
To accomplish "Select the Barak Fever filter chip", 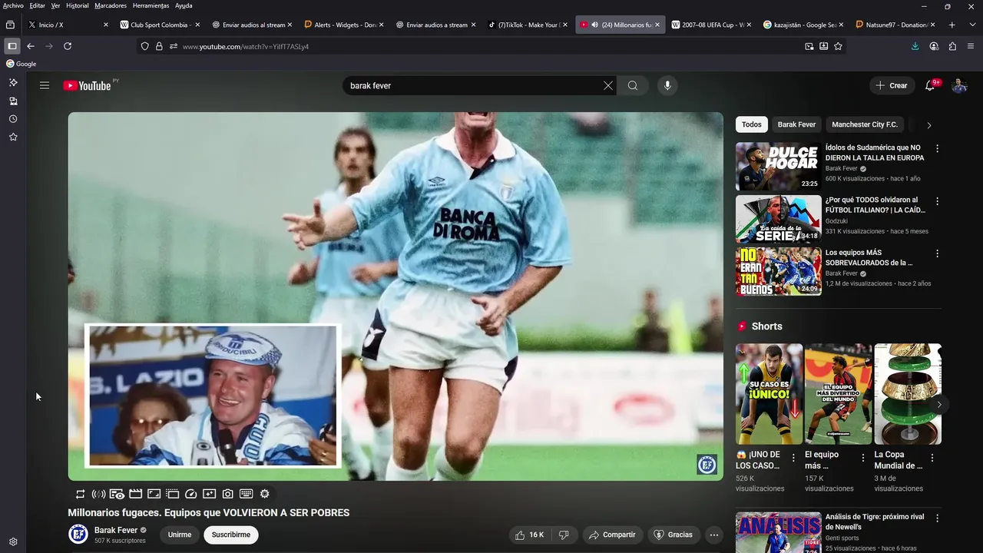I will (x=796, y=124).
